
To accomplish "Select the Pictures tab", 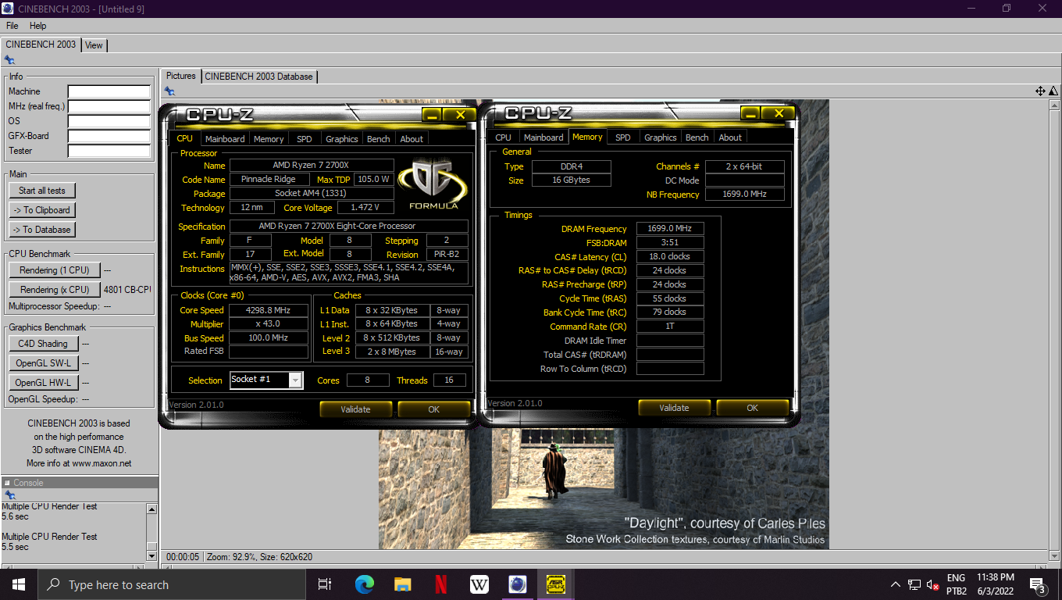I will point(181,76).
